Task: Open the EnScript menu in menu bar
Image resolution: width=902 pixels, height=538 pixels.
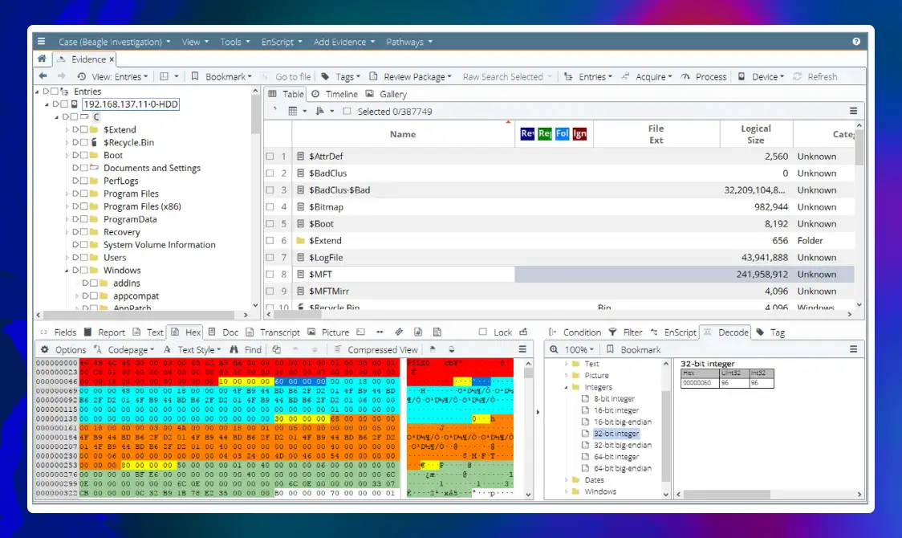Action: click(282, 42)
